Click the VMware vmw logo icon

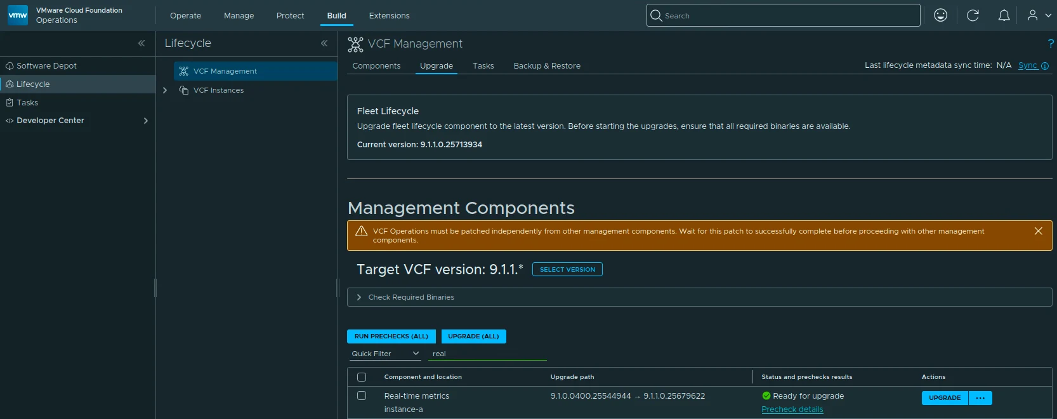coord(18,15)
